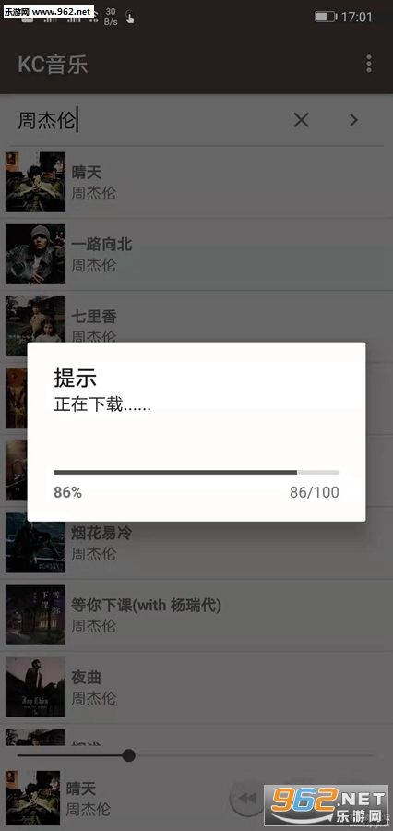The width and height of the screenshot is (393, 831).
Task: Click the playback seek slider knob
Action: click(x=129, y=755)
